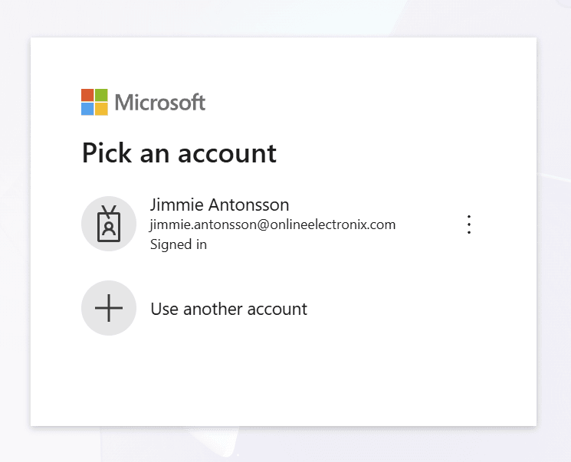Choose the "Use another account" option

click(x=228, y=309)
